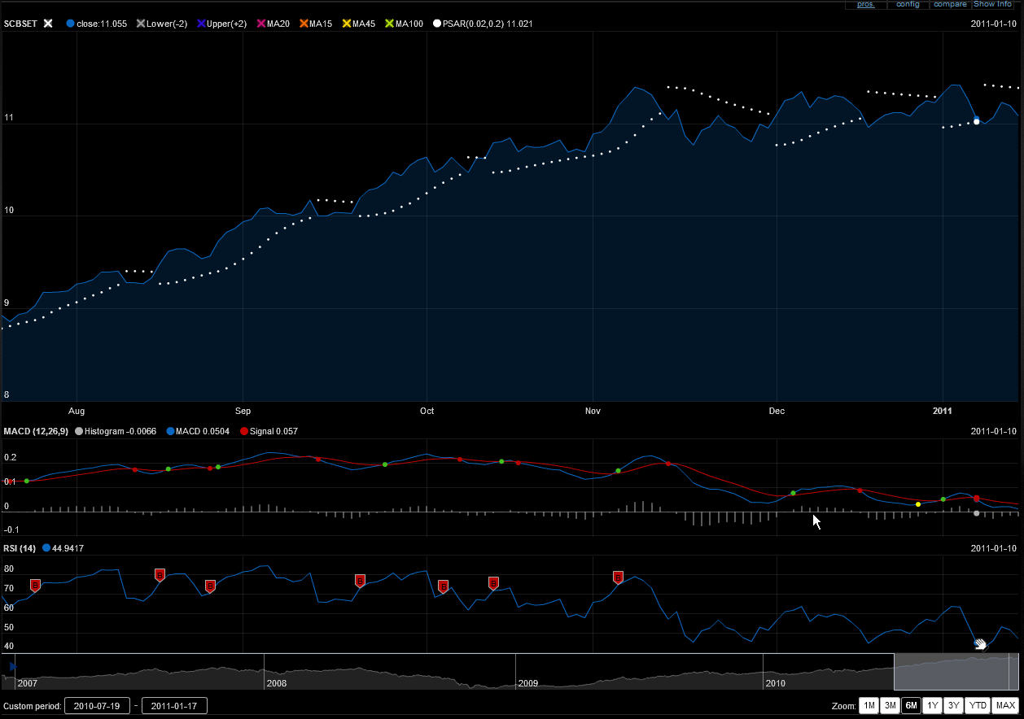Screen dimensions: 1024x719
Task: Open the config panel
Action: (x=908, y=4)
